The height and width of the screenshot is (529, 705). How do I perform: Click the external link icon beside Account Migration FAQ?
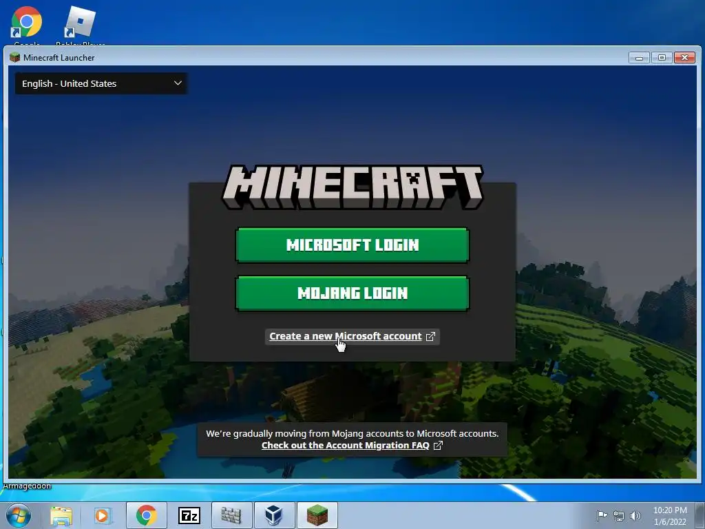[438, 446]
